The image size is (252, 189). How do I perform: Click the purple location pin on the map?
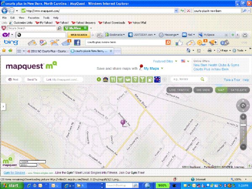point(123,123)
